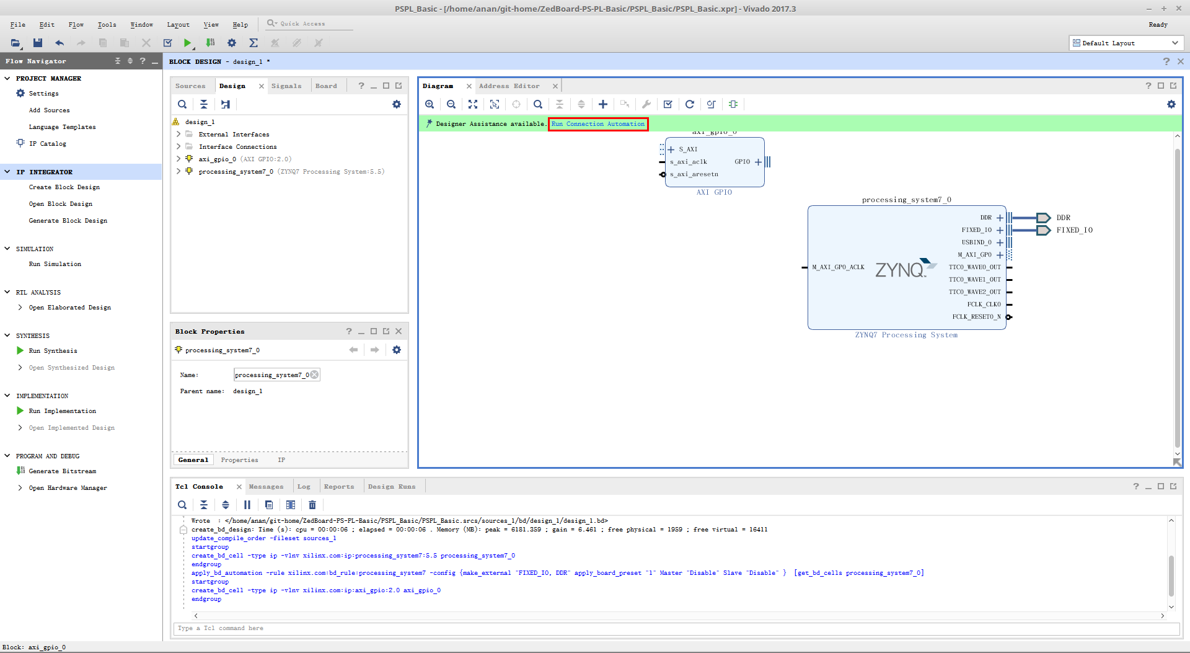Click the Validate Design checkmark in main toolbar

[x=167, y=43]
